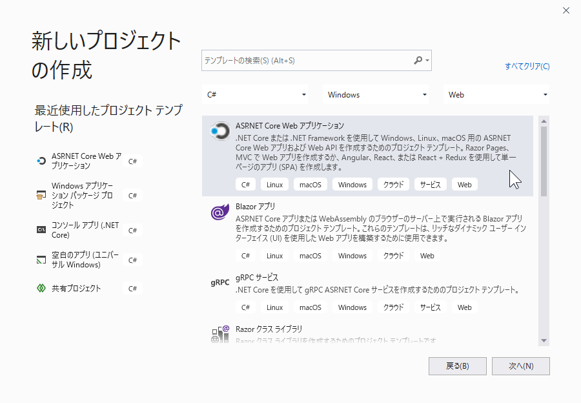Click Windows tag of ASP.NET Core template
The width and height of the screenshot is (581, 403).
pyautogui.click(x=352, y=185)
